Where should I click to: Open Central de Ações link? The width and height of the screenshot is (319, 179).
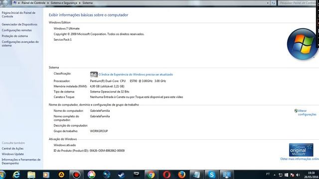coord(12,149)
